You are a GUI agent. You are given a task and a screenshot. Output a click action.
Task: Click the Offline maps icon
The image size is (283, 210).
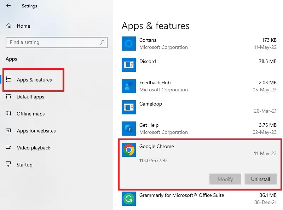coord(8,113)
